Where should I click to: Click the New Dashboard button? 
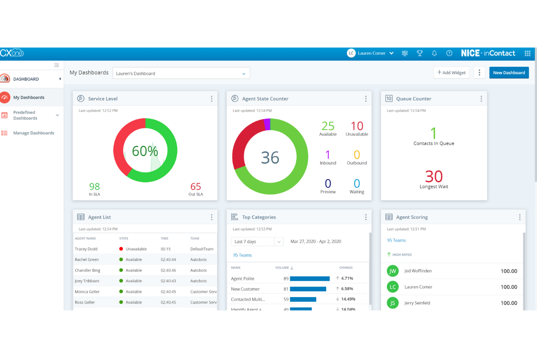pos(509,73)
